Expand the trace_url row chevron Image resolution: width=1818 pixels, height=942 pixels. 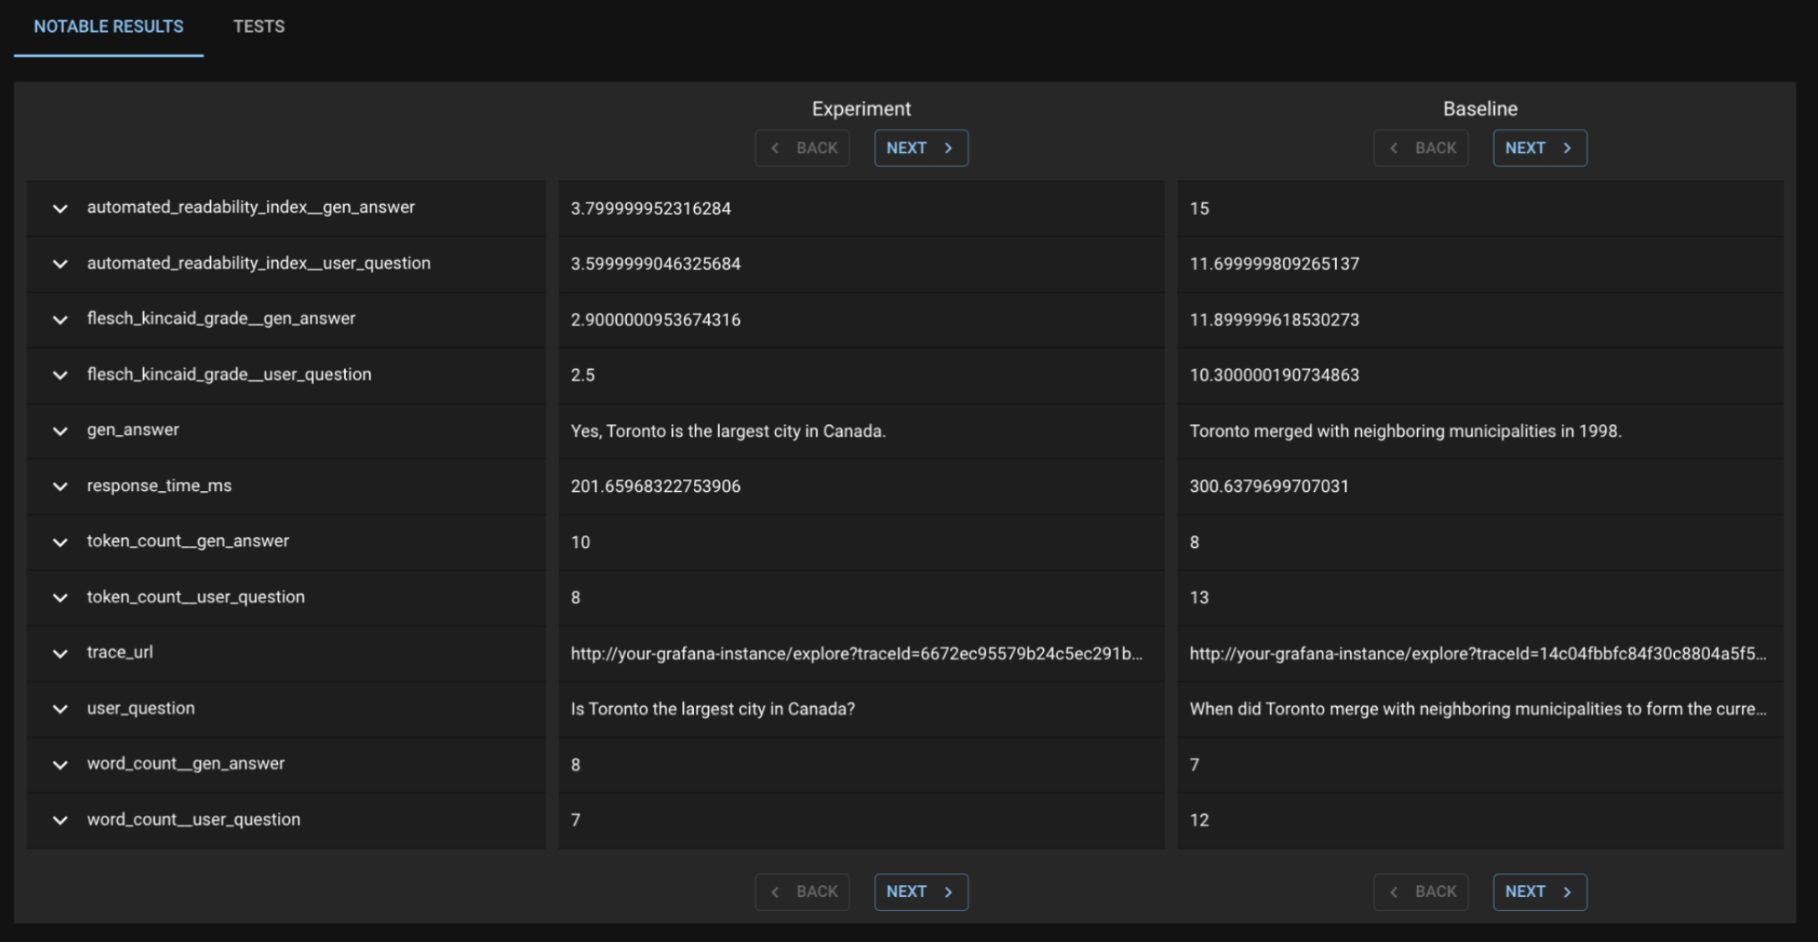point(59,653)
